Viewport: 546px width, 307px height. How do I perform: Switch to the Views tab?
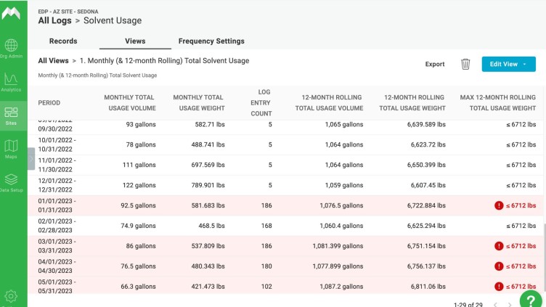[135, 41]
